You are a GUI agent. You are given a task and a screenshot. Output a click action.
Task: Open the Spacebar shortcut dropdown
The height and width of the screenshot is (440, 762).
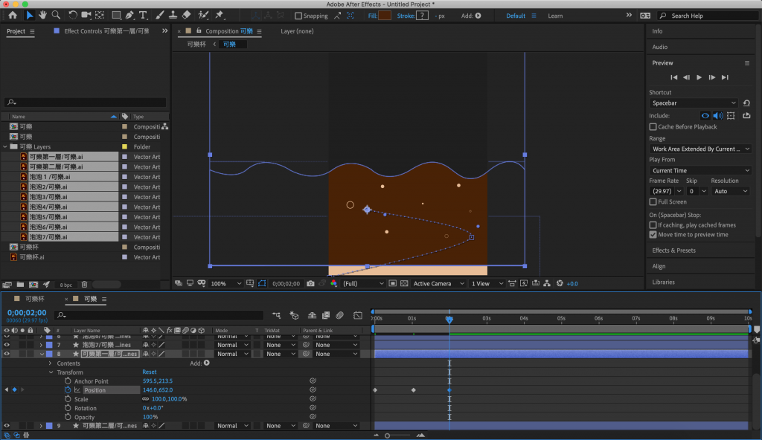[x=694, y=103]
